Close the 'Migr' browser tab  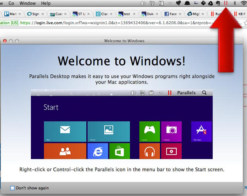point(203,14)
